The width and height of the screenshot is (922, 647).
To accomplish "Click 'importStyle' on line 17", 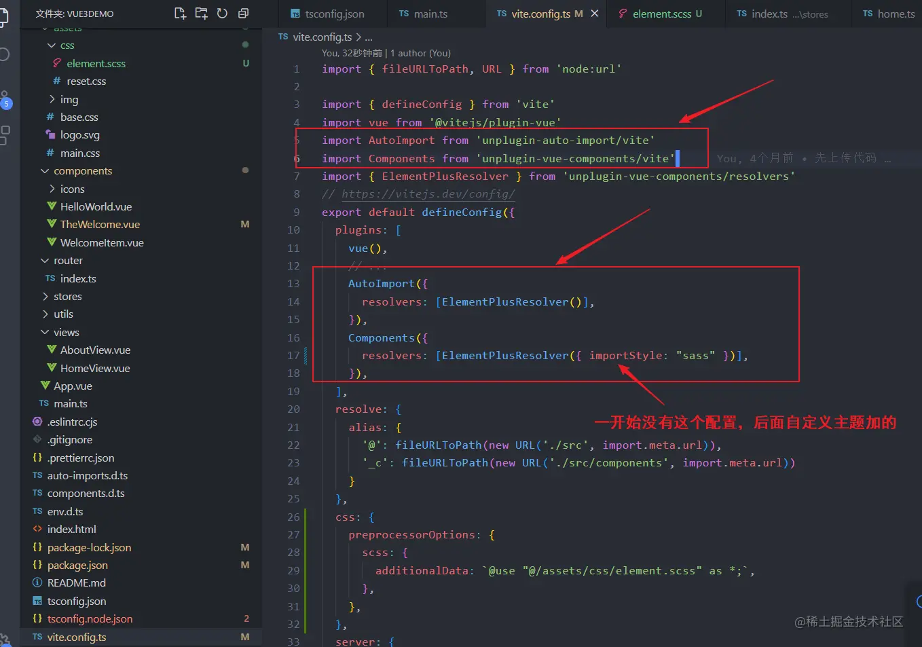I will 625,356.
